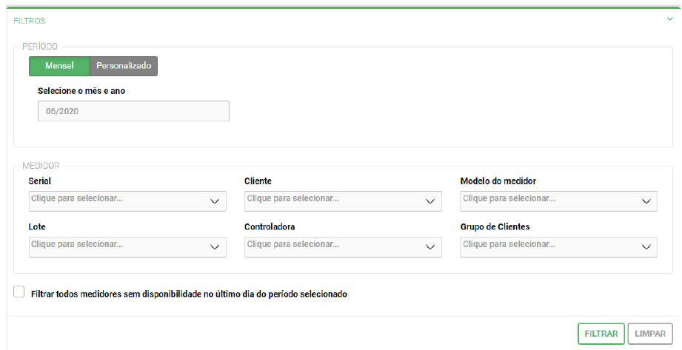This screenshot has height=350, width=682.
Task: Click the FILTROS panel header title
Action: pyautogui.click(x=30, y=21)
